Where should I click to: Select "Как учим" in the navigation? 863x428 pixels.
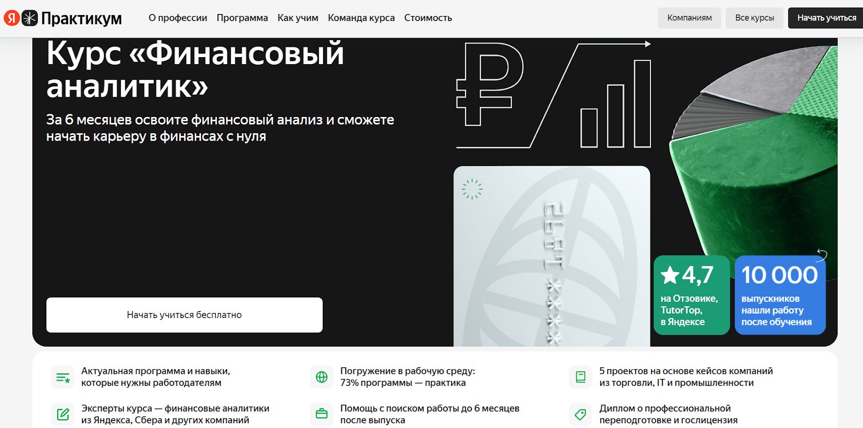tap(298, 18)
